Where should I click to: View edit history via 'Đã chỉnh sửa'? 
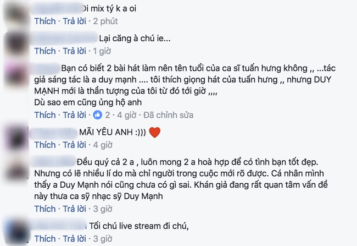click(x=168, y=115)
